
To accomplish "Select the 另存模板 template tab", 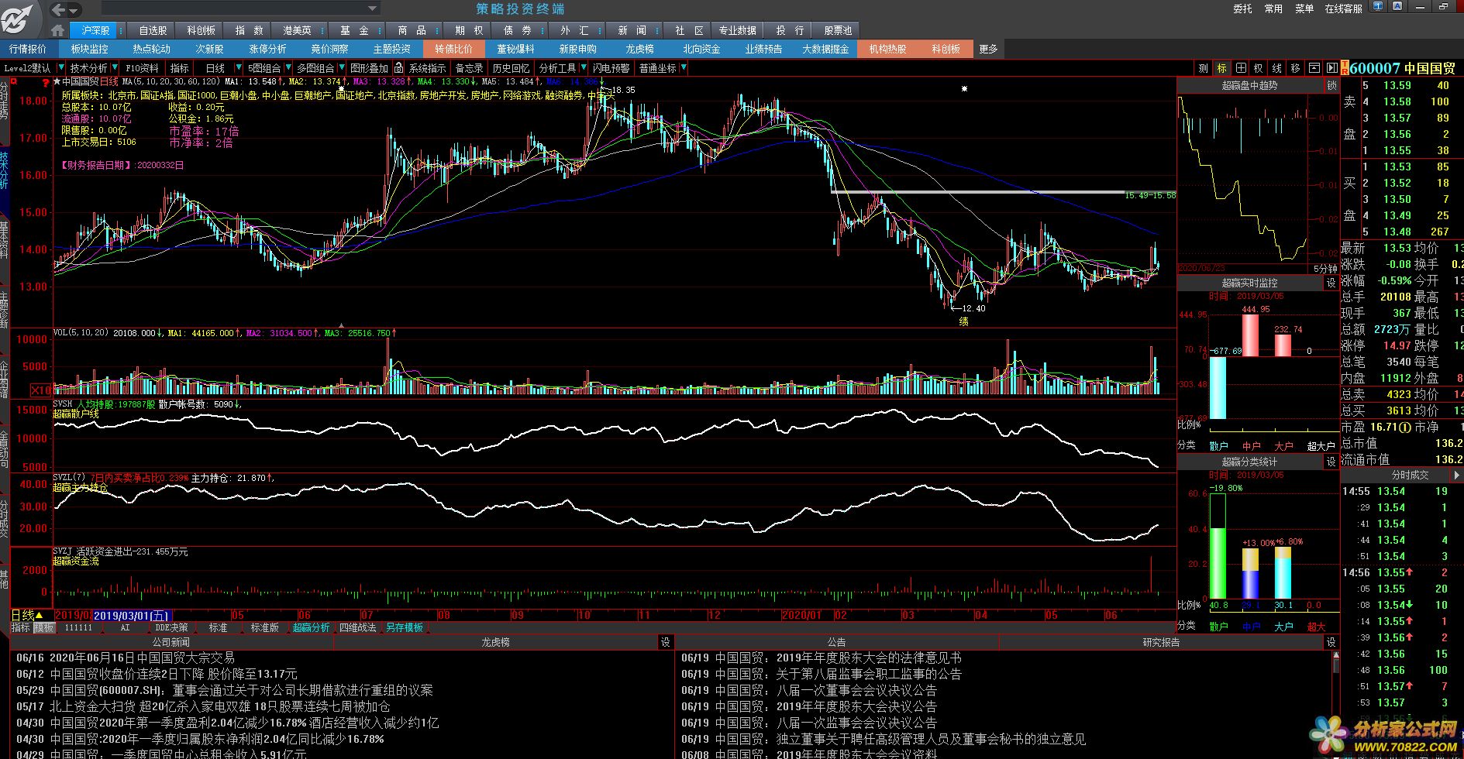I will [405, 627].
